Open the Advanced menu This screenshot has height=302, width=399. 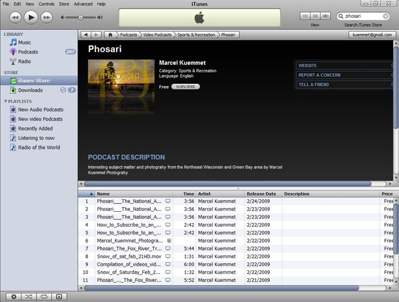[83, 4]
